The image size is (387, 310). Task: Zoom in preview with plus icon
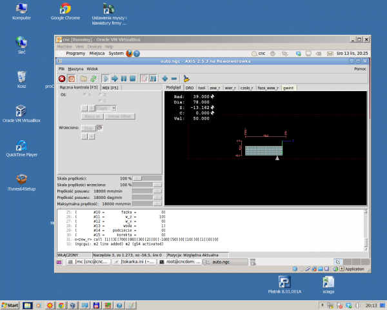click(x=165, y=79)
